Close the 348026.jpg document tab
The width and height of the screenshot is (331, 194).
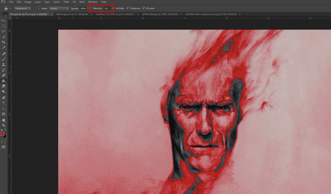tap(92, 14)
